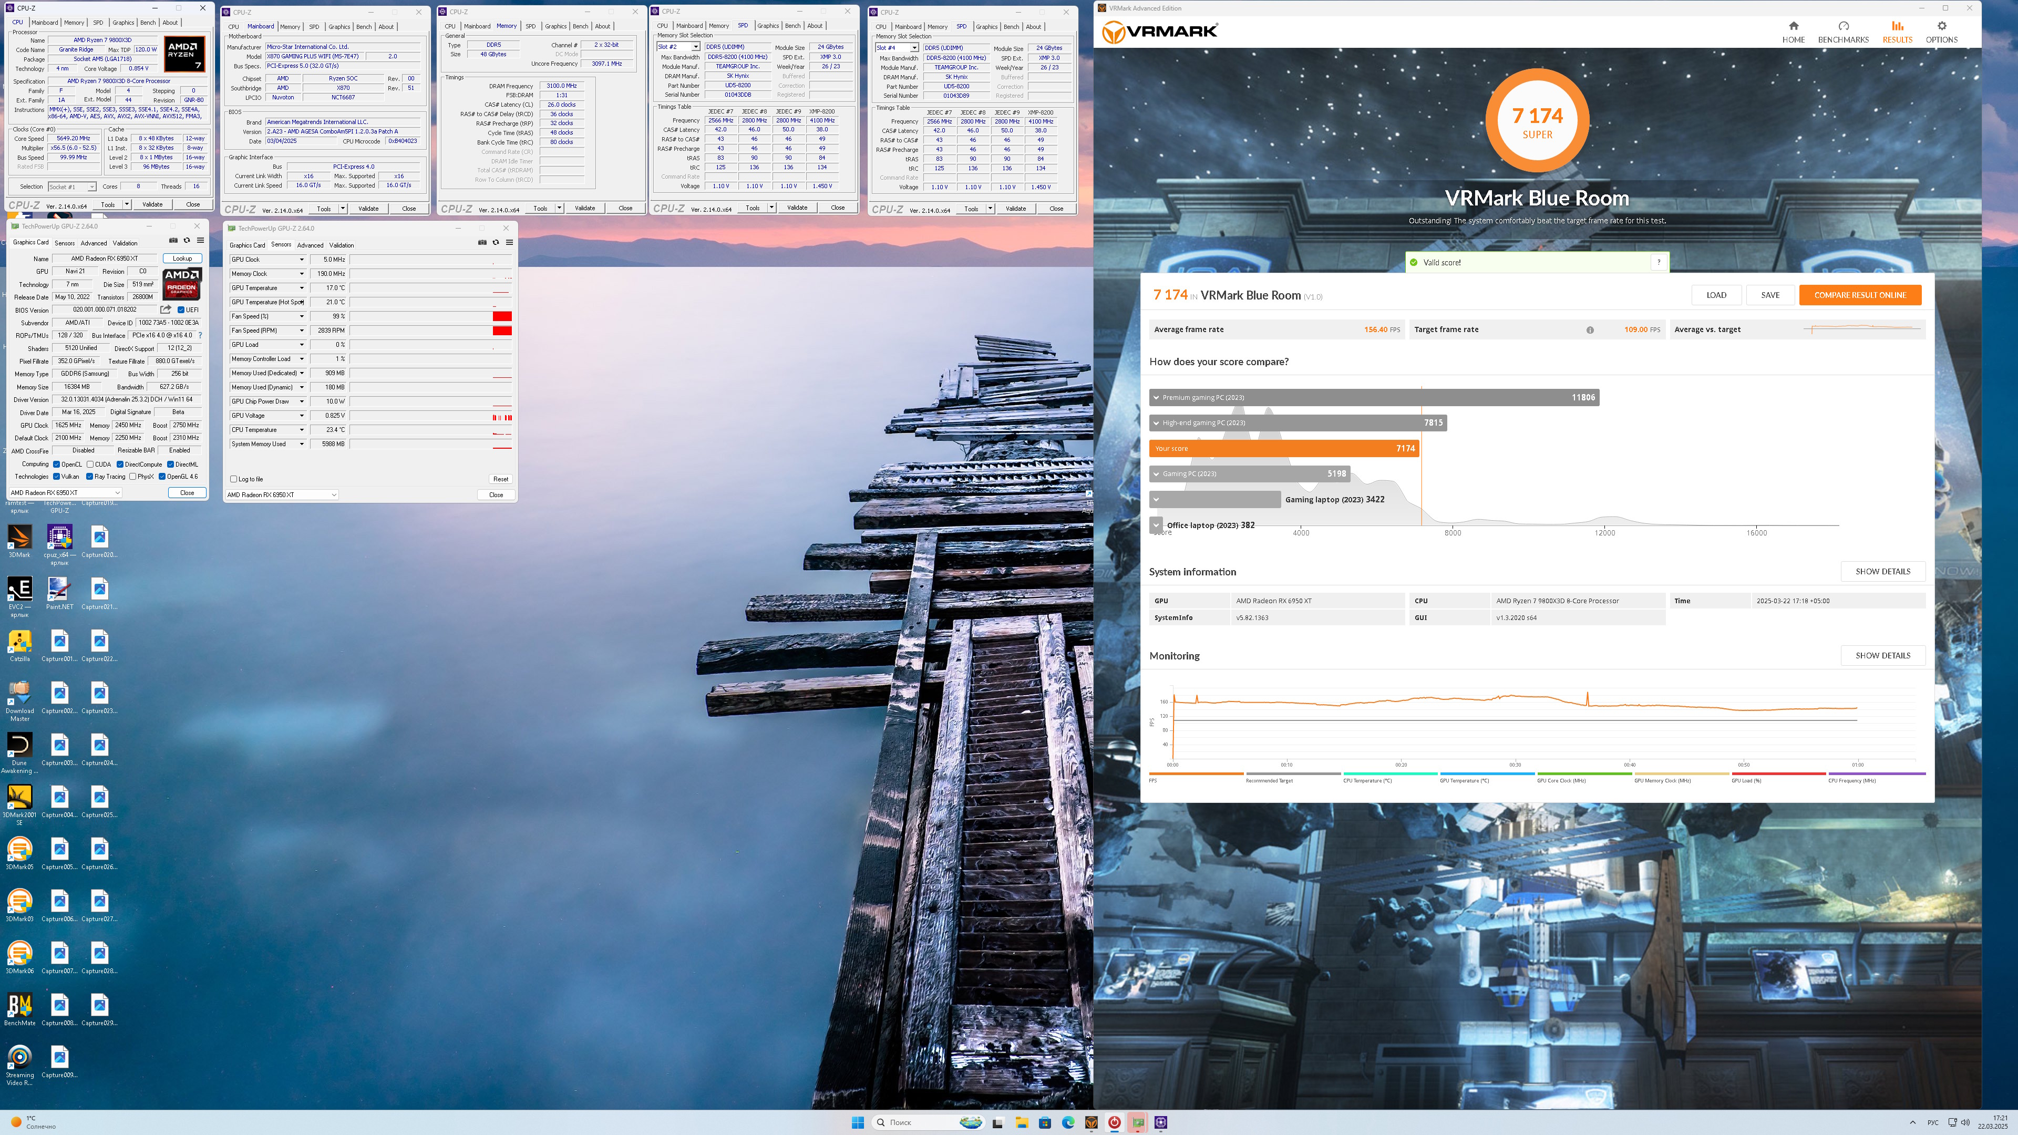Toggle Vulkan checkbox in GPU-Z
The height and width of the screenshot is (1135, 2018).
tap(56, 476)
